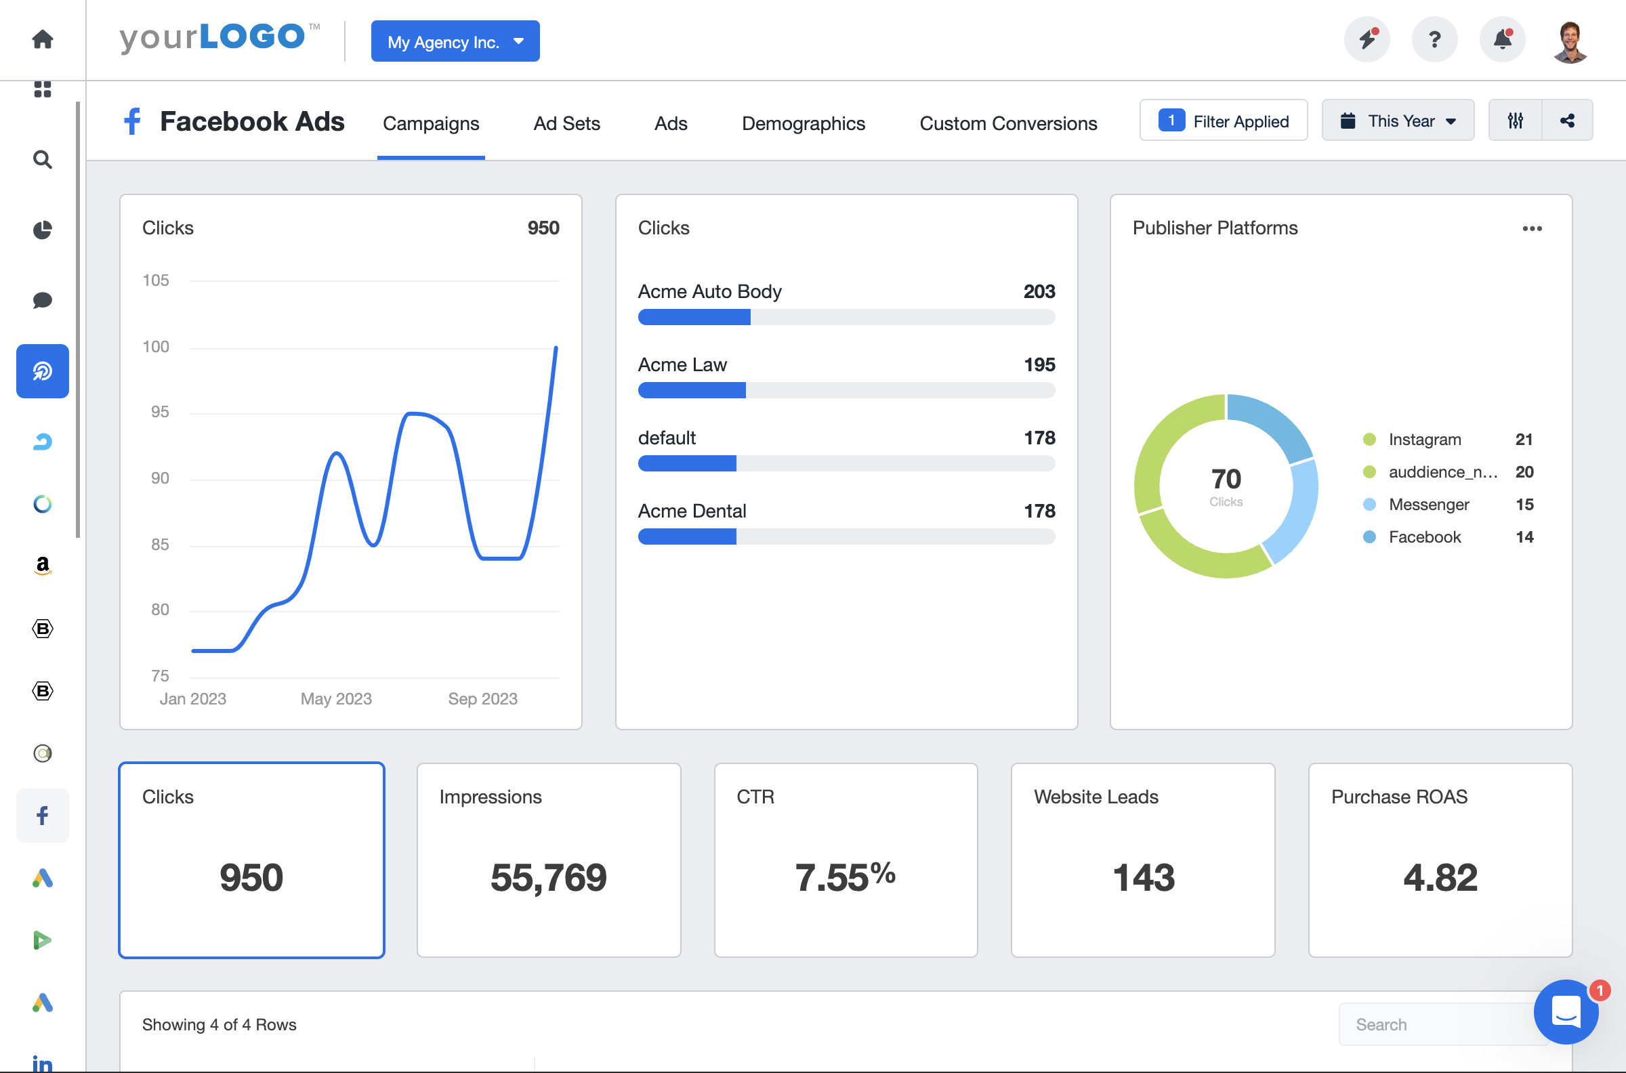Click the chat/comments bubble icon
The height and width of the screenshot is (1073, 1626).
(x=41, y=298)
